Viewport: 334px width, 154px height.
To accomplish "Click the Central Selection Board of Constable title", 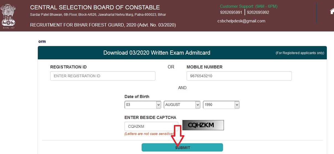I will pos(95,7).
